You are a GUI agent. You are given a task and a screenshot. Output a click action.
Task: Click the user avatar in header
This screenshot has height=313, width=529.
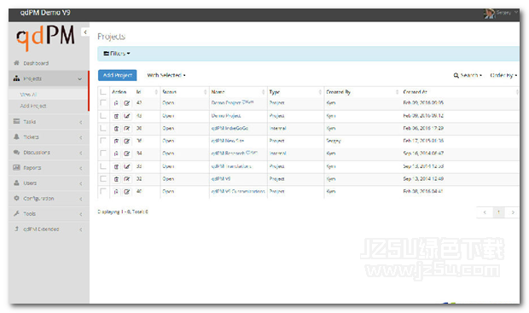tap(489, 14)
